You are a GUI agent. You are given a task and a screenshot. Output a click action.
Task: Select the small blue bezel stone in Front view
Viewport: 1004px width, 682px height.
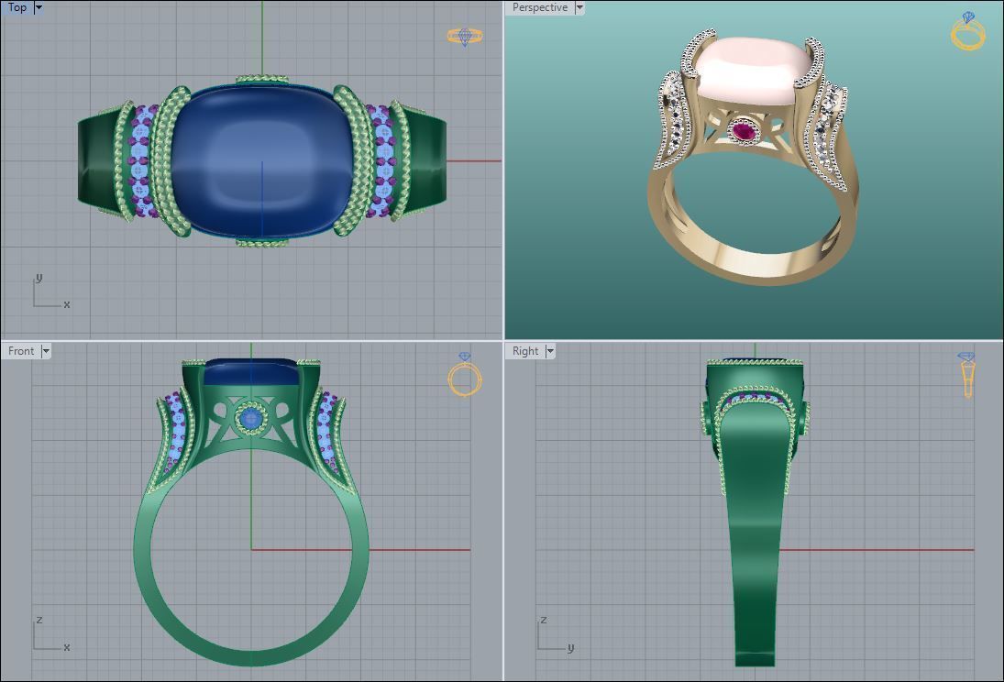coord(250,419)
